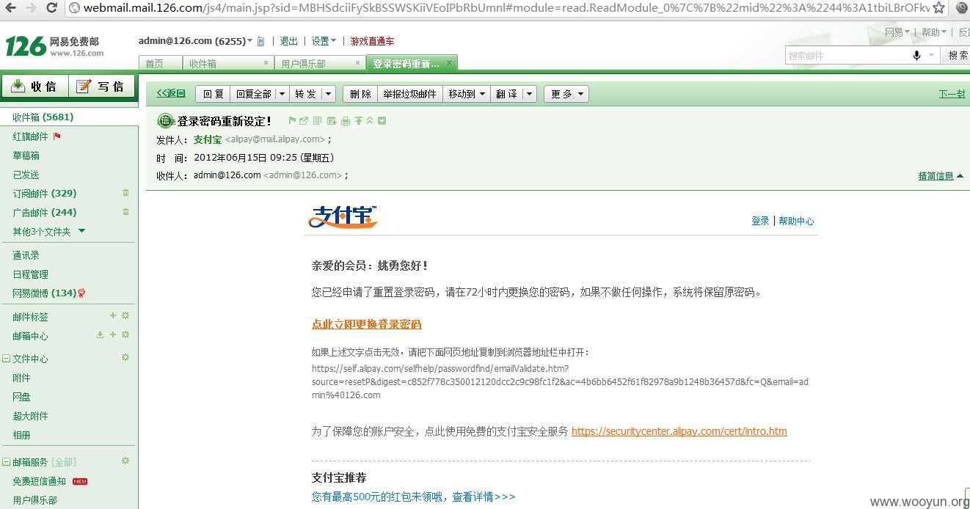Click the 收信 receive mail button
The height and width of the screenshot is (509, 970).
click(34, 87)
